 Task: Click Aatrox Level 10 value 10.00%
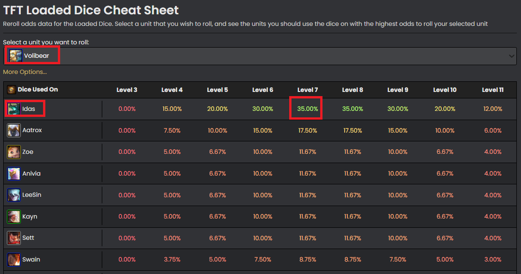tap(445, 131)
